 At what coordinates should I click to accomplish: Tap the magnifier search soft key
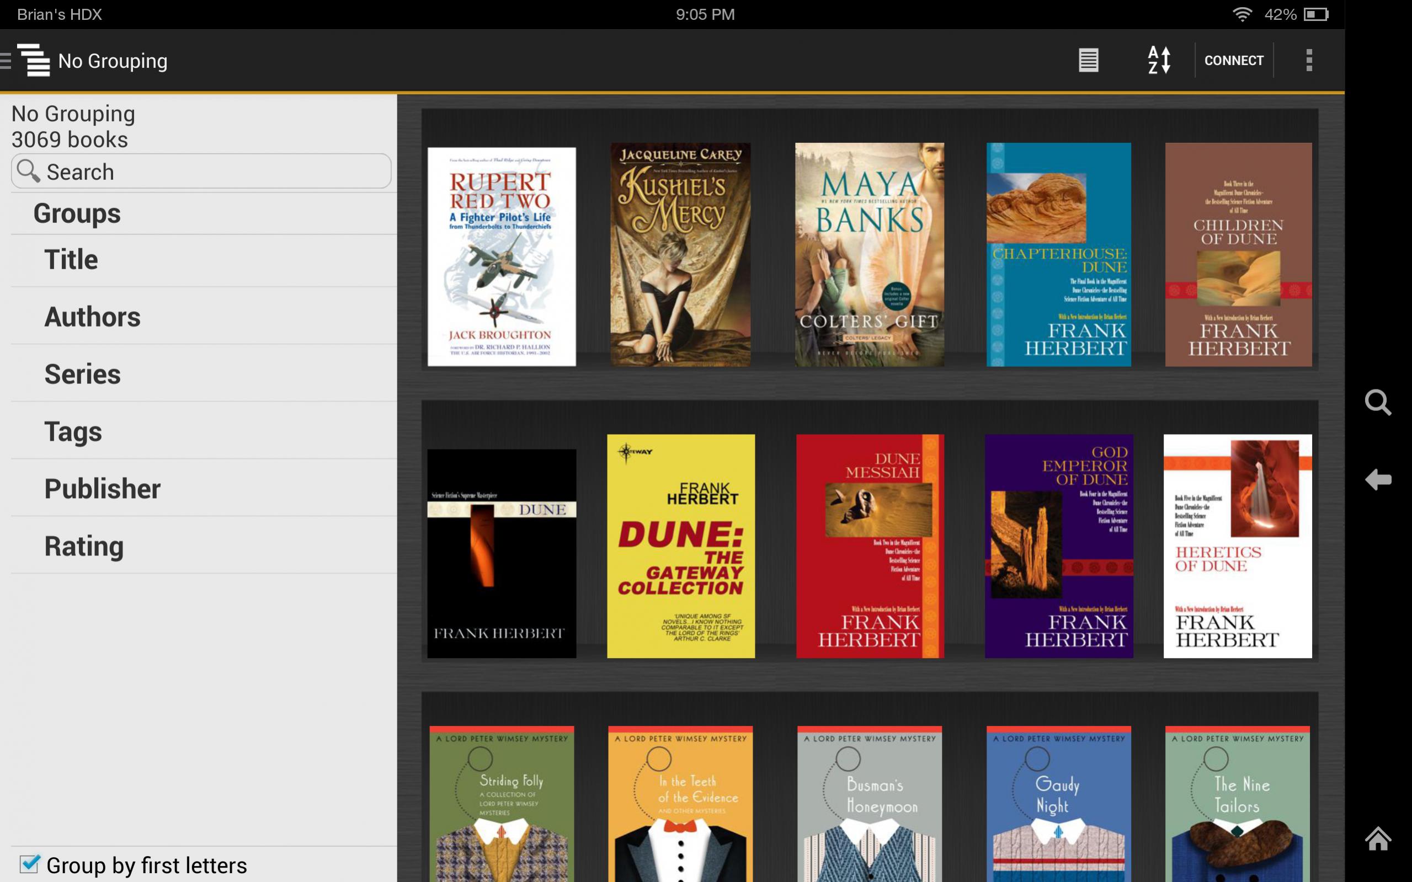pyautogui.click(x=1378, y=403)
